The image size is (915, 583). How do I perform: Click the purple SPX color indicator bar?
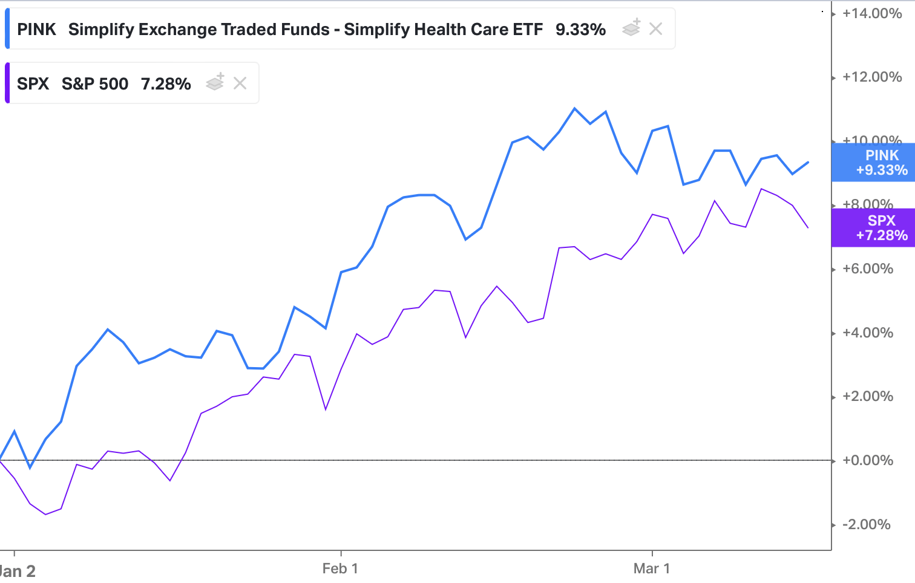coord(7,83)
